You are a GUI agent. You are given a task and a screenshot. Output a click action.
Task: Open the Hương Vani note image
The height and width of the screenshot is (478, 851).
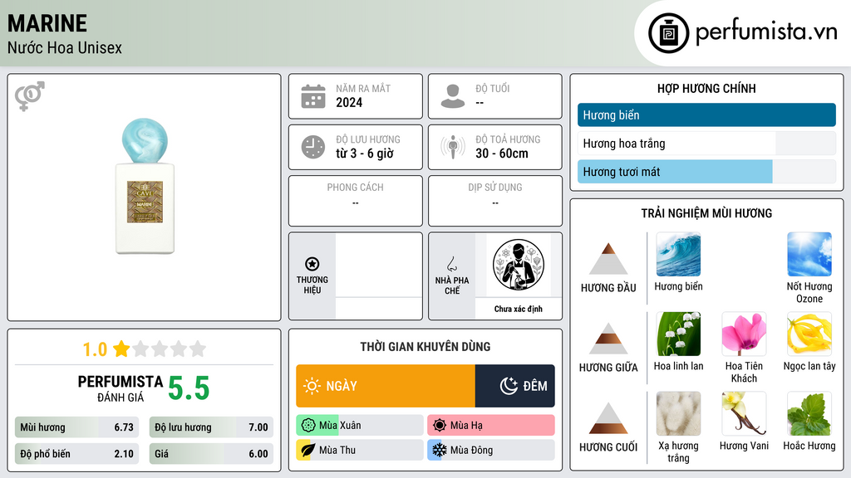coord(744,413)
